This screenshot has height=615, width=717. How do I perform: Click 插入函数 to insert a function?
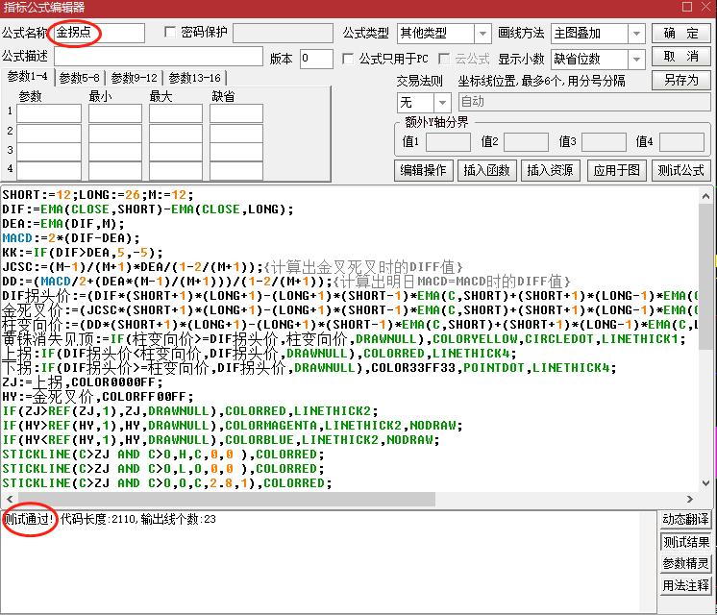pos(486,170)
